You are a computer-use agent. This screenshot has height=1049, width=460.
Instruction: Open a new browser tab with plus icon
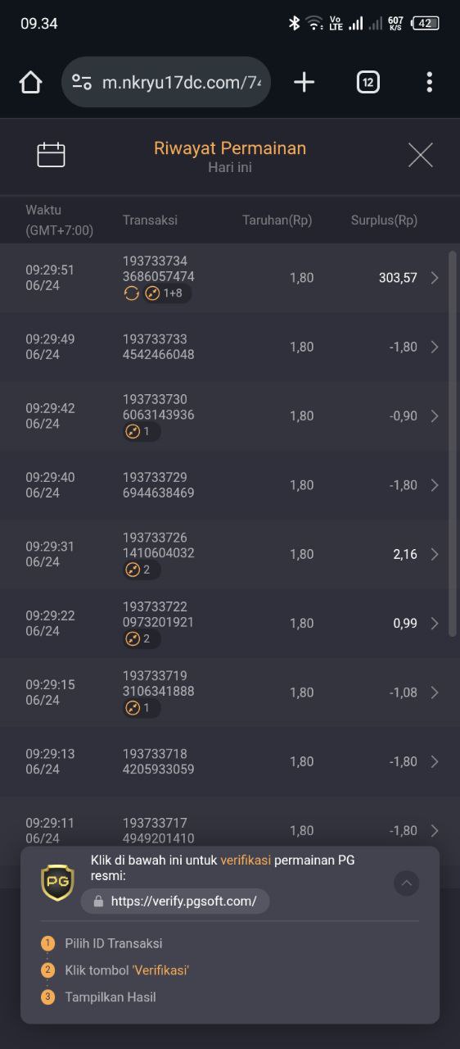coord(304,82)
